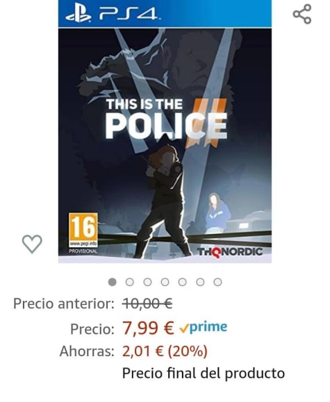Screen dimensions: 330x402
Task: Jump to the fourth carousel image dot
Action: (x=165, y=282)
